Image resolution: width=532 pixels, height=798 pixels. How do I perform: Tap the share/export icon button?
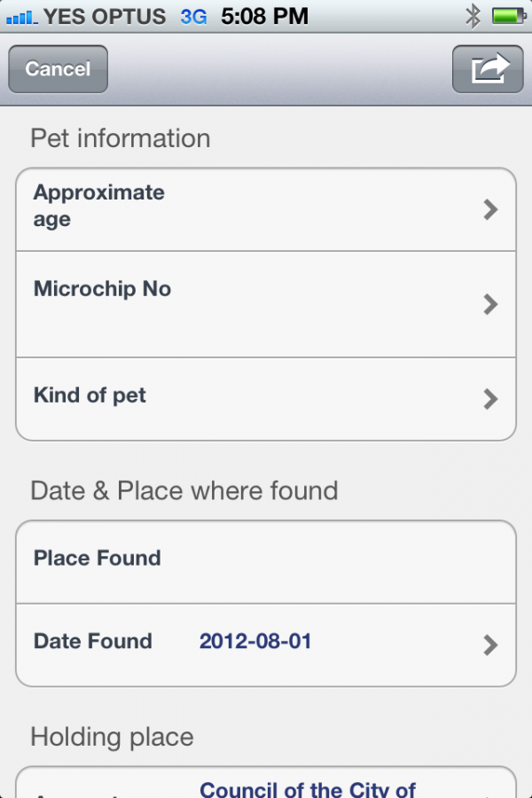(488, 69)
